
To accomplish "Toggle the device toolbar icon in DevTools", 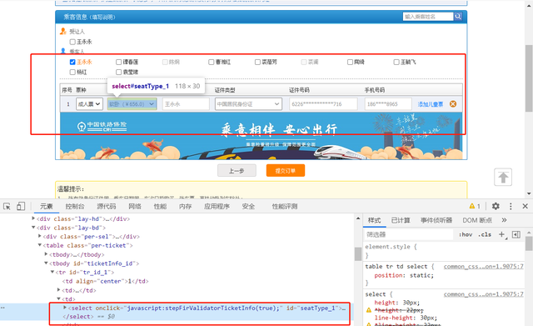I will tap(21, 206).
